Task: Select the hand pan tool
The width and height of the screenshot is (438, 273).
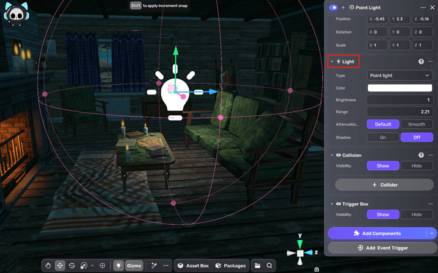Action: [x=49, y=266]
